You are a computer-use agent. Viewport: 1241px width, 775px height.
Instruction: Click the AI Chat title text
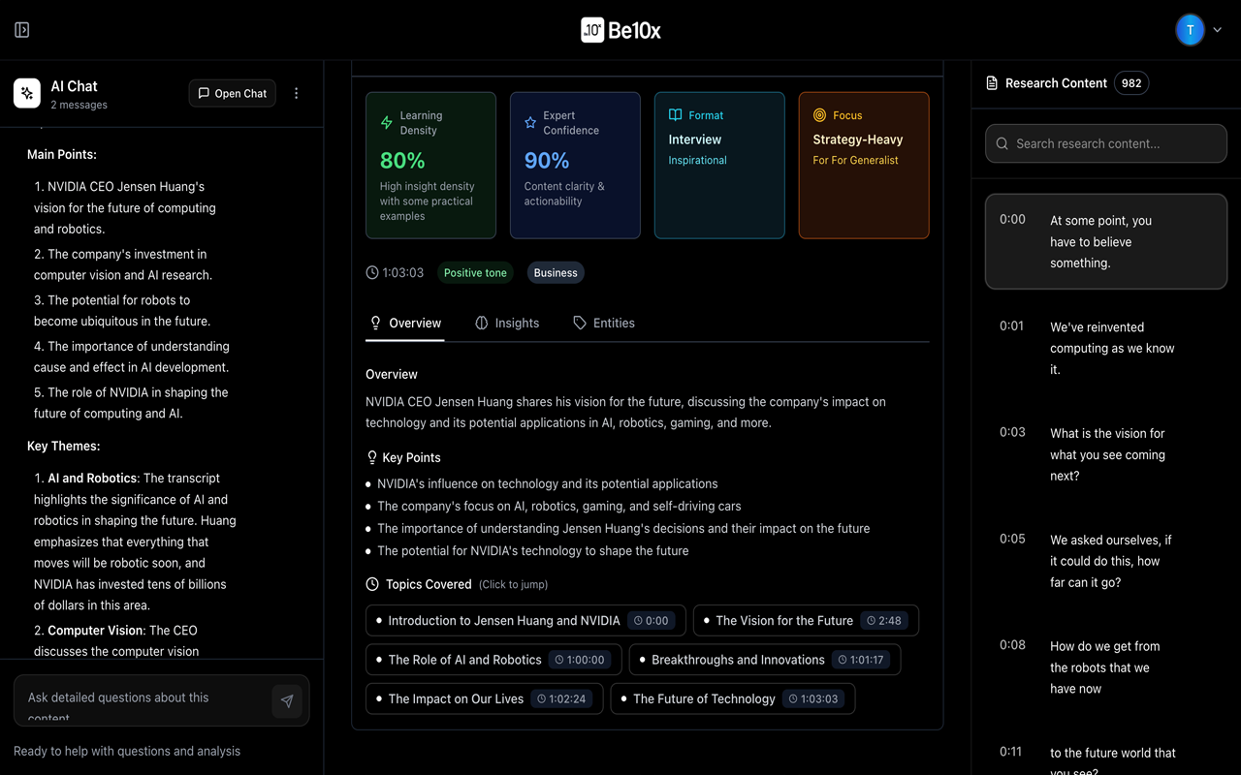coord(74,86)
